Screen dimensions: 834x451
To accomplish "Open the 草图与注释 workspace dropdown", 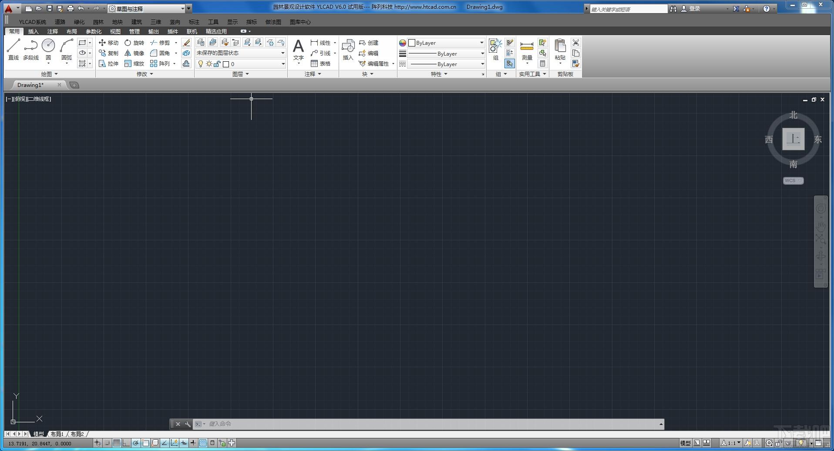I will click(x=146, y=9).
